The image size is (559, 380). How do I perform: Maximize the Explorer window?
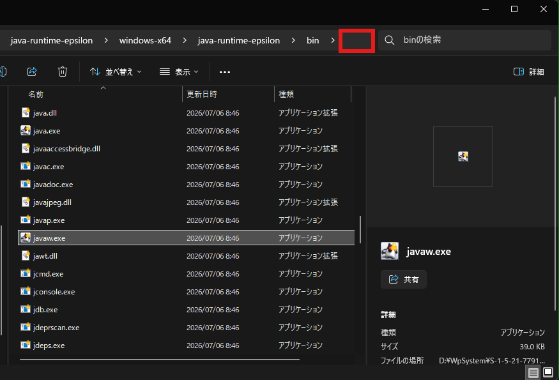(514, 9)
